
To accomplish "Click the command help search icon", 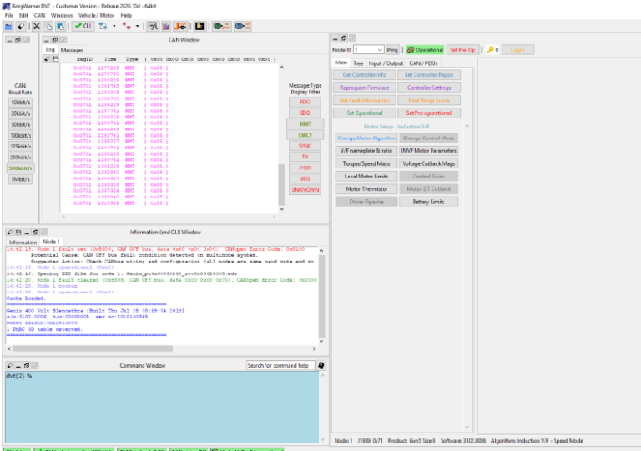I will [x=321, y=366].
